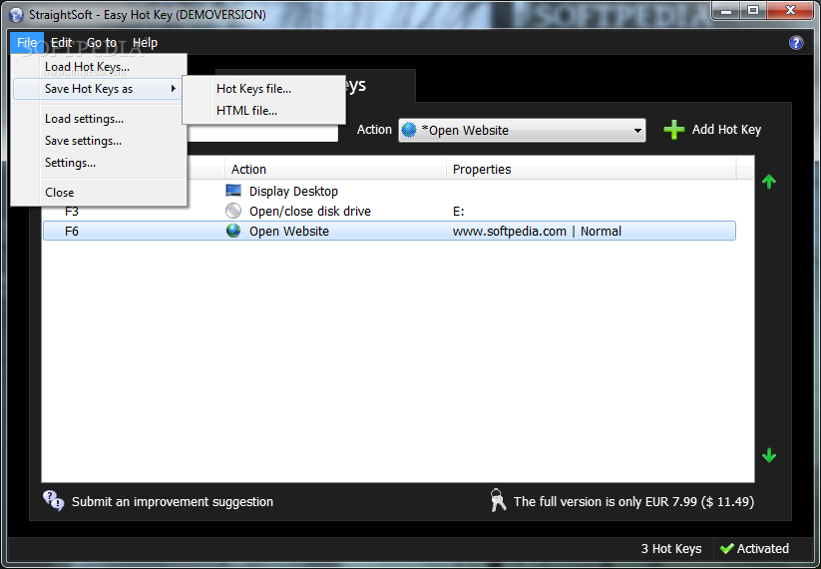Click the keys icon beside full version text

498,500
